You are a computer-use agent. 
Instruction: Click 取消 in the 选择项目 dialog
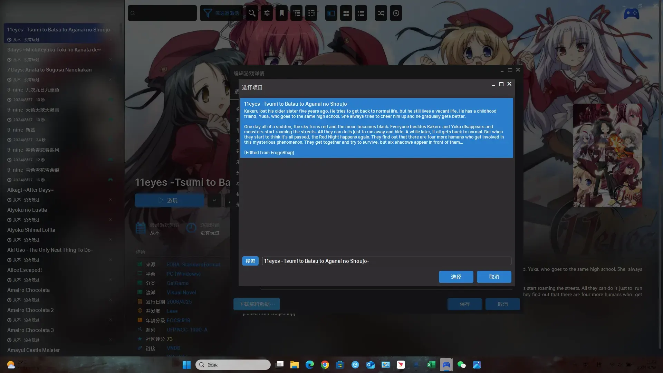tap(494, 277)
